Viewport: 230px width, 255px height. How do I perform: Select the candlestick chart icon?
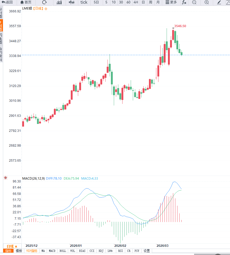coord(71,2)
